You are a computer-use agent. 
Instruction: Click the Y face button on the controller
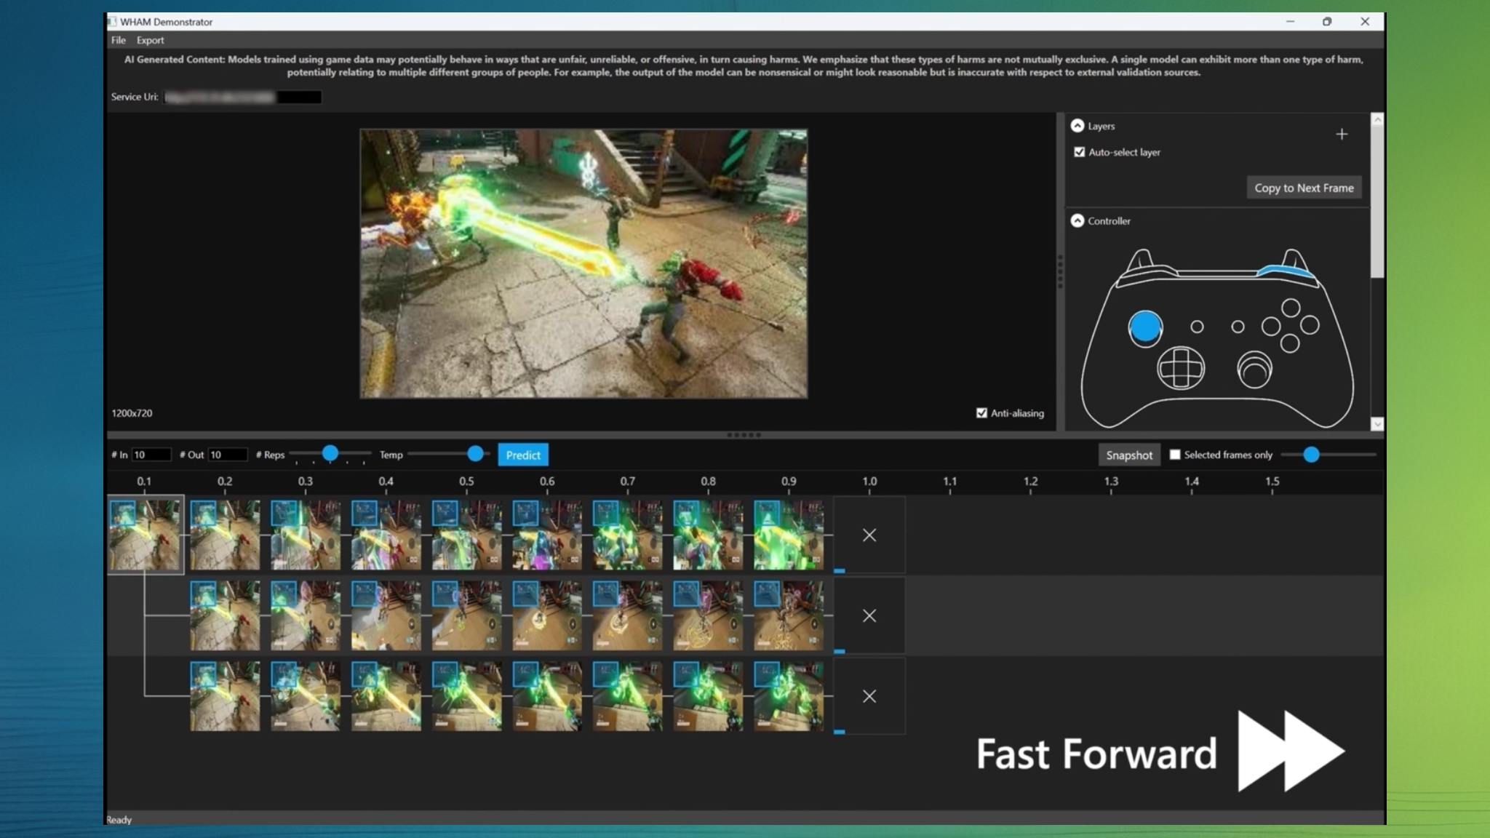pos(1291,308)
